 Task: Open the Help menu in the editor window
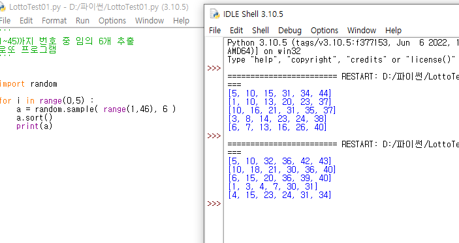[x=181, y=21]
